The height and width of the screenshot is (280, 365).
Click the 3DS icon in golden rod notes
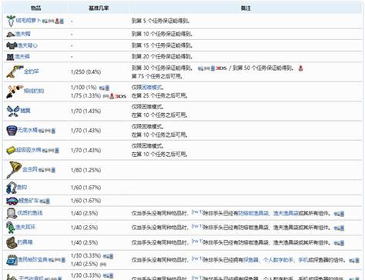point(221,68)
